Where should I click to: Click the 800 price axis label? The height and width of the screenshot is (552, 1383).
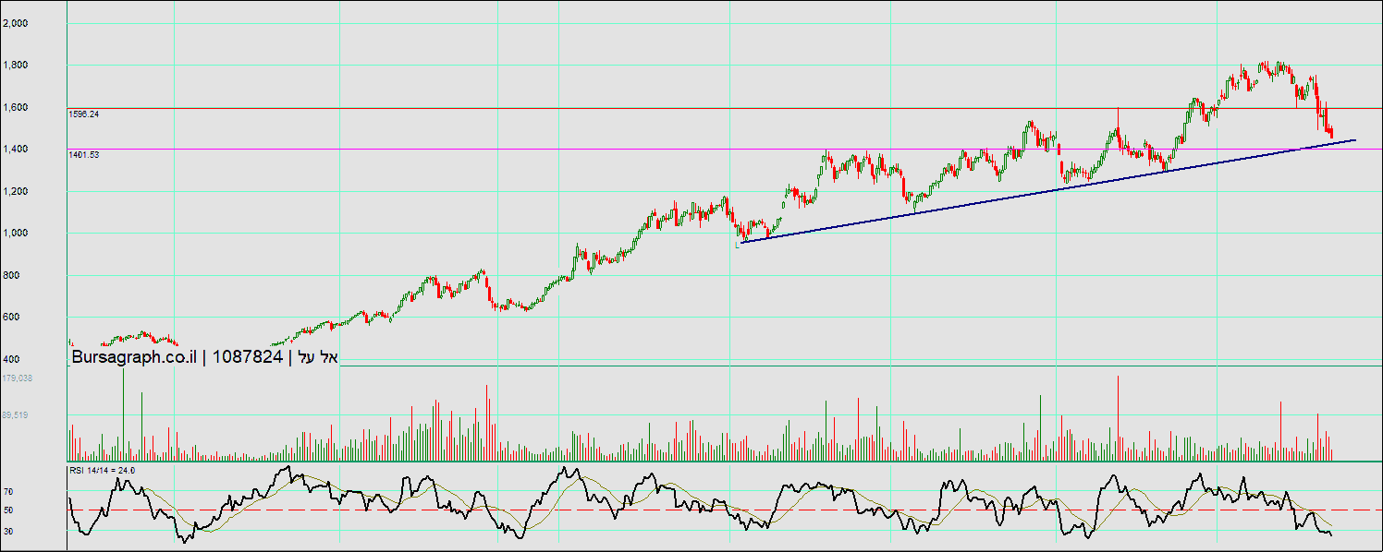(x=10, y=275)
